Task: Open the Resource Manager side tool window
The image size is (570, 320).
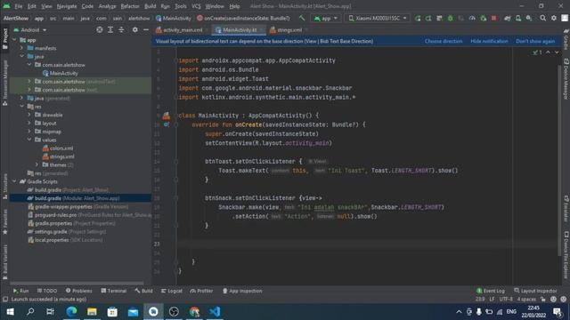Action: [4, 83]
